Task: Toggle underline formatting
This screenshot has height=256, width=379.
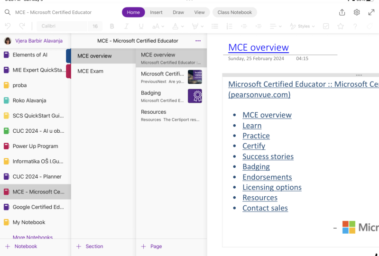Action: pyautogui.click(x=141, y=27)
